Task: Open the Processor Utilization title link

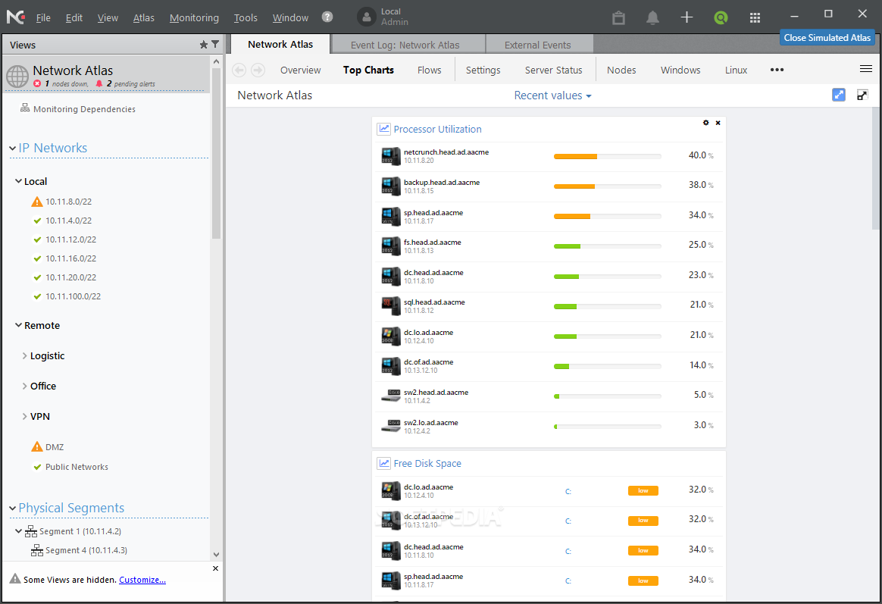Action: (x=438, y=130)
